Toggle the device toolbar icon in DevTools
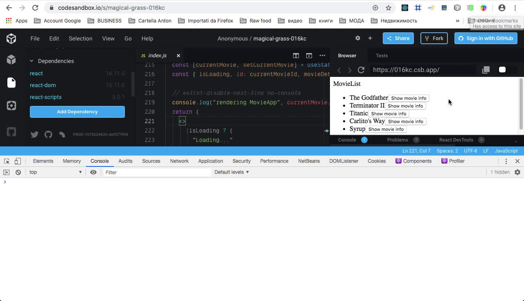The width and height of the screenshot is (524, 301). [18, 161]
